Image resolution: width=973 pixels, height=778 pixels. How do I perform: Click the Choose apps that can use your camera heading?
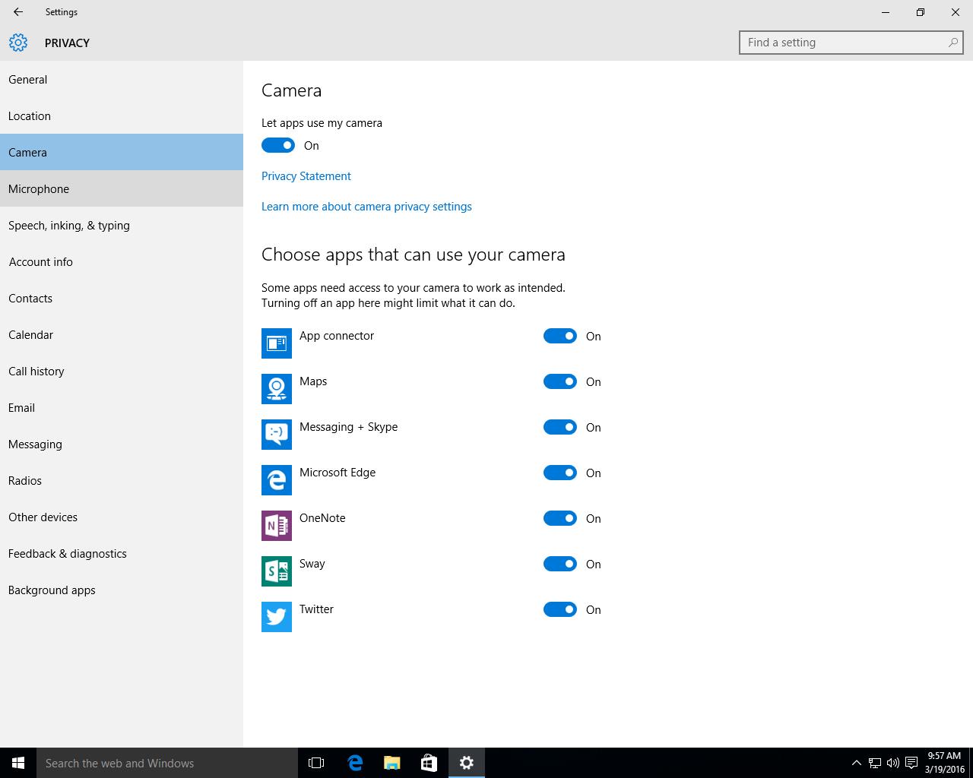(414, 255)
